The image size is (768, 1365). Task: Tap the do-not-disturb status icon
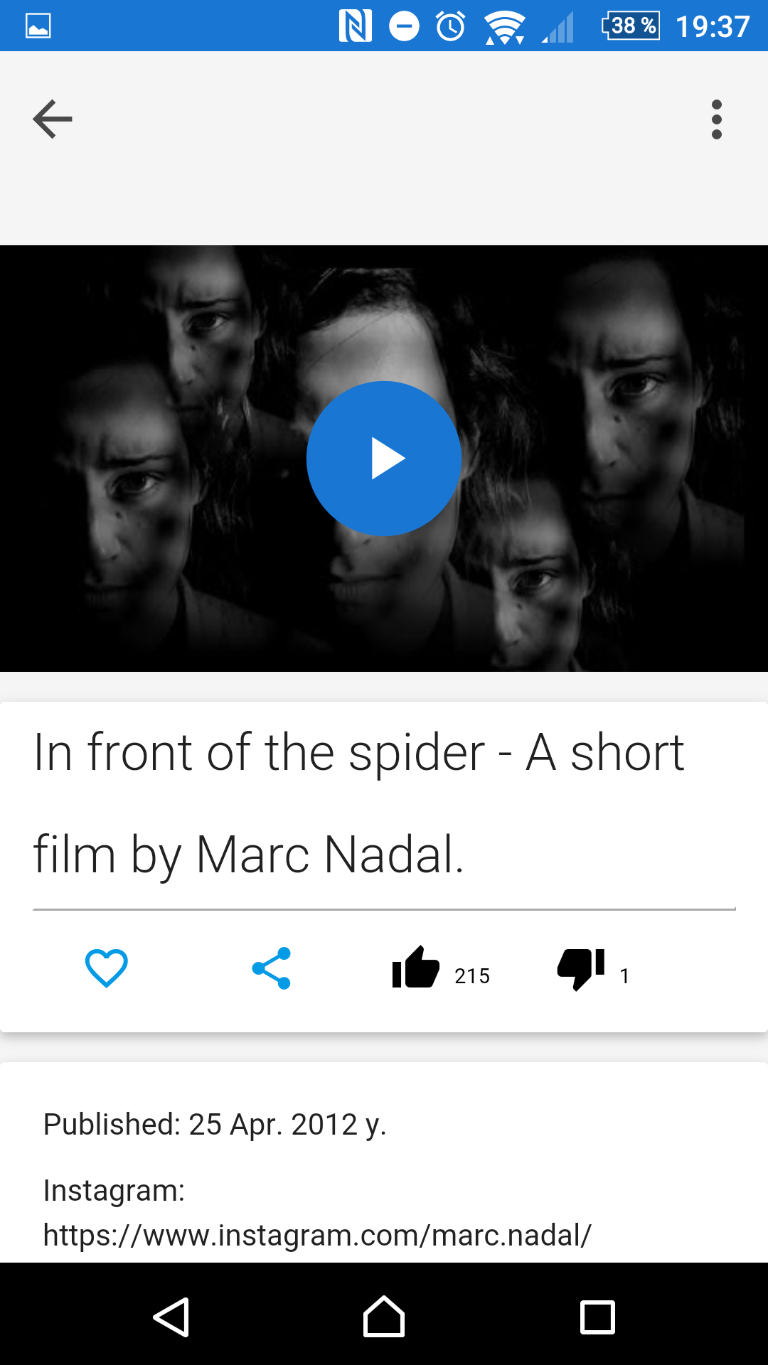404,27
